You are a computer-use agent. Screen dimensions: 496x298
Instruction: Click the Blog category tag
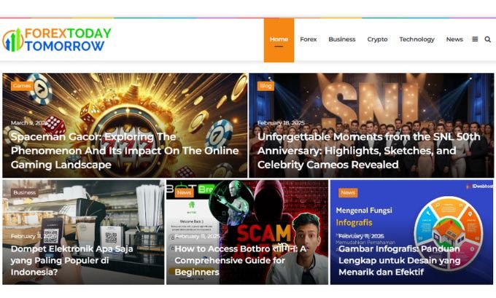pos(266,86)
